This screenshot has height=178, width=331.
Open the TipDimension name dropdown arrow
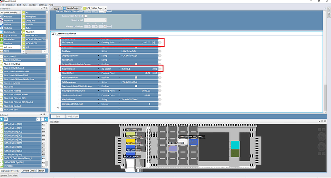pos(99,69)
